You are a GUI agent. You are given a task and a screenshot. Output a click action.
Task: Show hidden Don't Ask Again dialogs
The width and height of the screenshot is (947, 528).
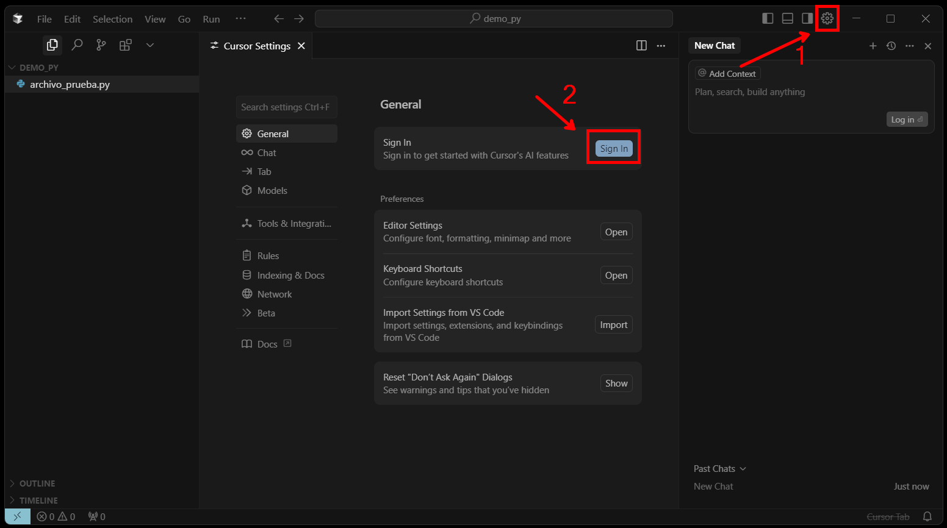point(616,383)
